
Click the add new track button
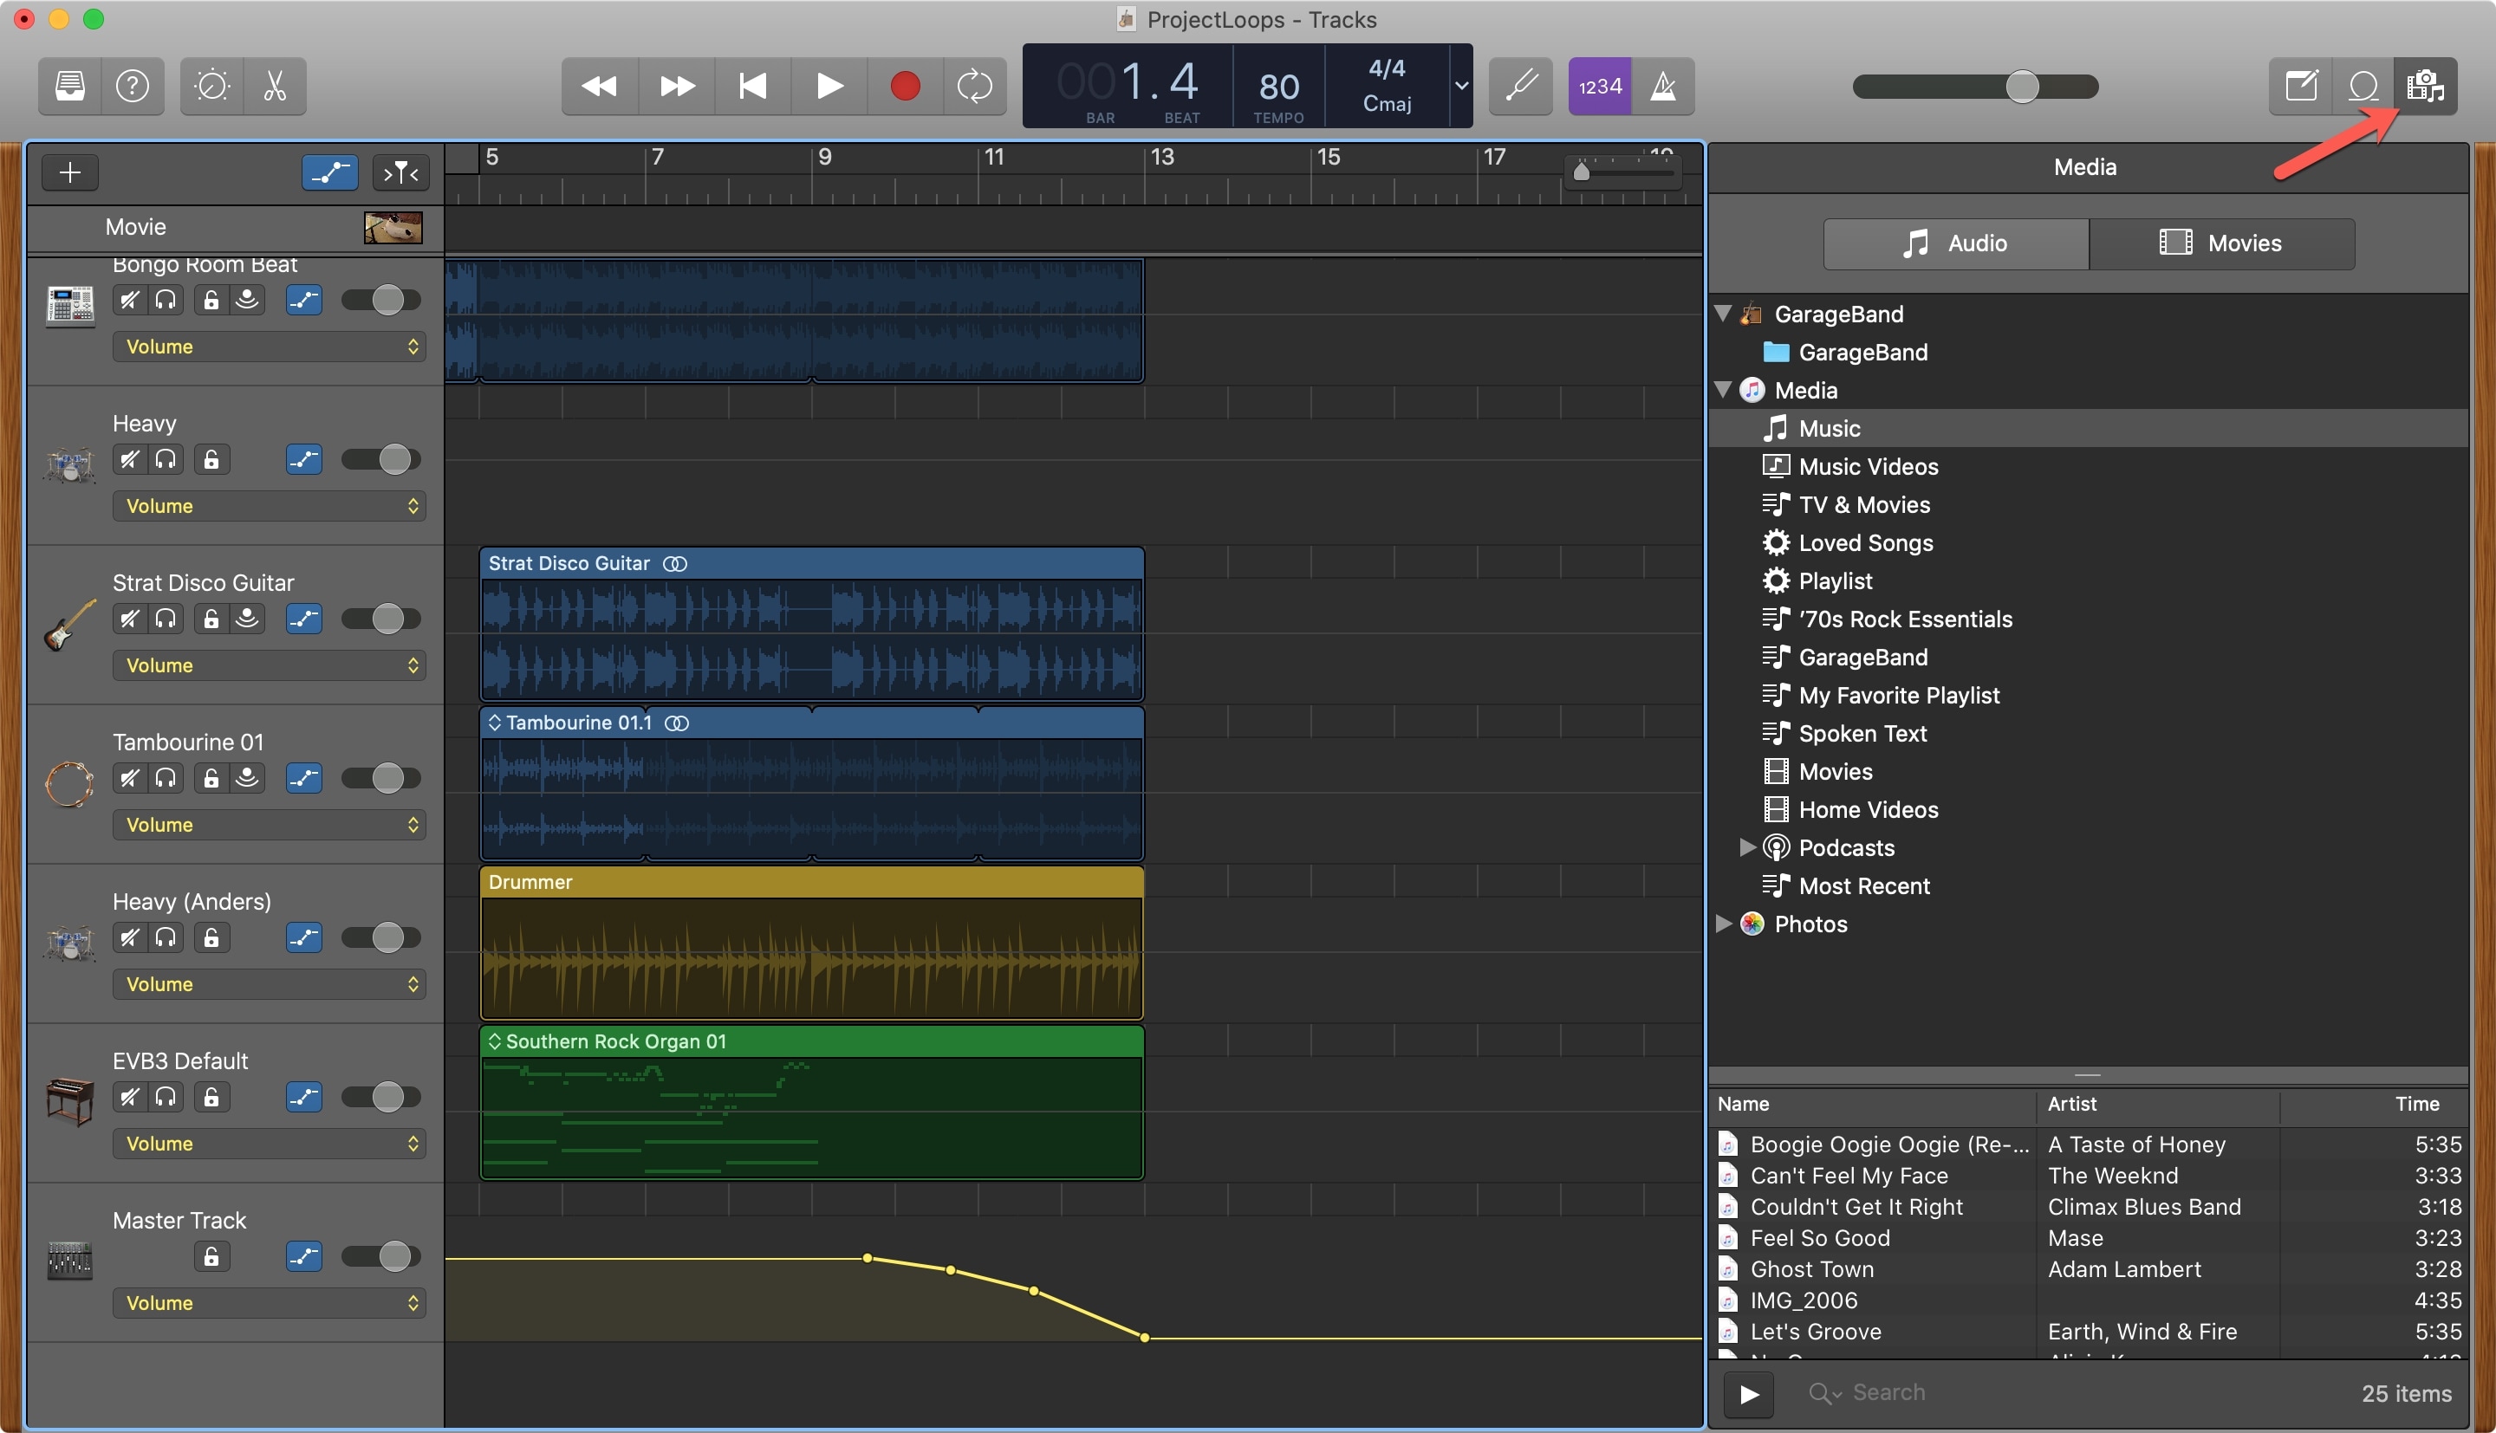(x=68, y=173)
